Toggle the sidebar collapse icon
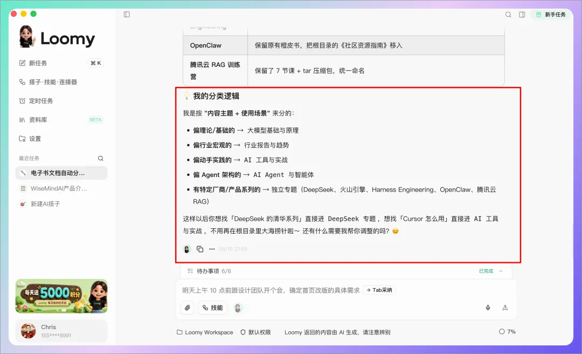 click(x=127, y=15)
